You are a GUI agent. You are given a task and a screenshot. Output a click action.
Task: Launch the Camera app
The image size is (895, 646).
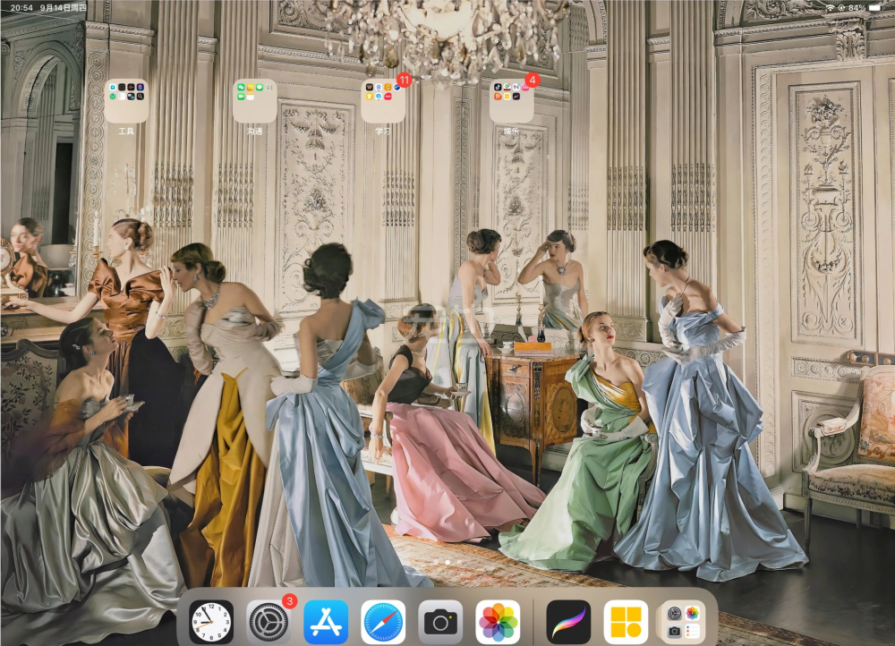(x=440, y=622)
